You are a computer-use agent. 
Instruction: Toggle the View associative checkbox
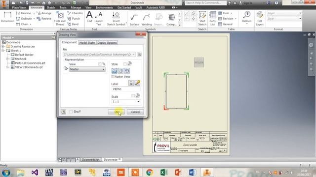(x=100, y=64)
